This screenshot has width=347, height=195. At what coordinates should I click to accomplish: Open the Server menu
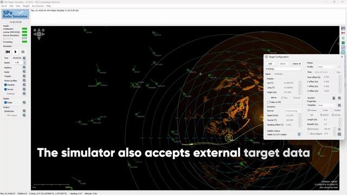(x=4, y=6)
